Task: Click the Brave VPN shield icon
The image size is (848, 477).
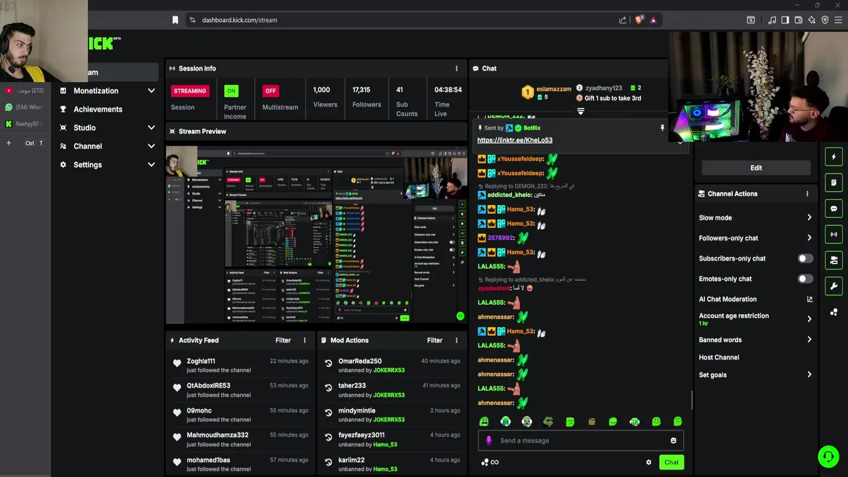Action: point(825,20)
